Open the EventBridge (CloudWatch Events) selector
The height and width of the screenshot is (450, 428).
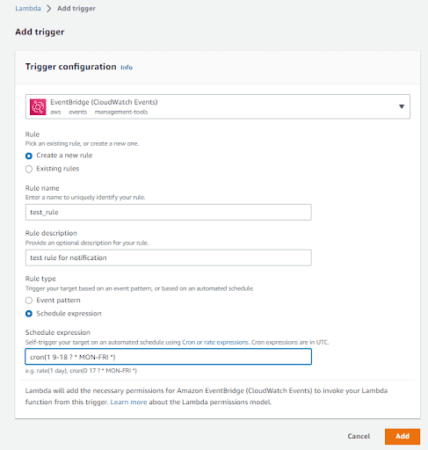(218, 106)
